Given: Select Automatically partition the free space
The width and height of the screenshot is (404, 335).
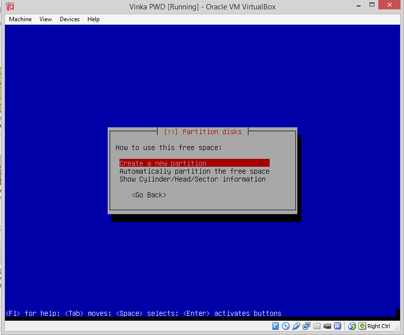Looking at the screenshot, I should [x=195, y=171].
